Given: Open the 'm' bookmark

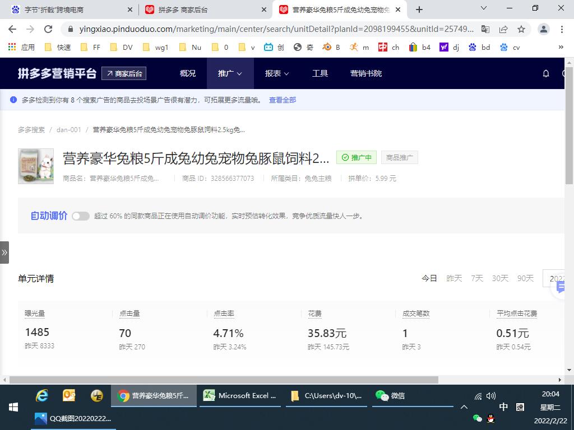Looking at the screenshot, I should [x=359, y=47].
